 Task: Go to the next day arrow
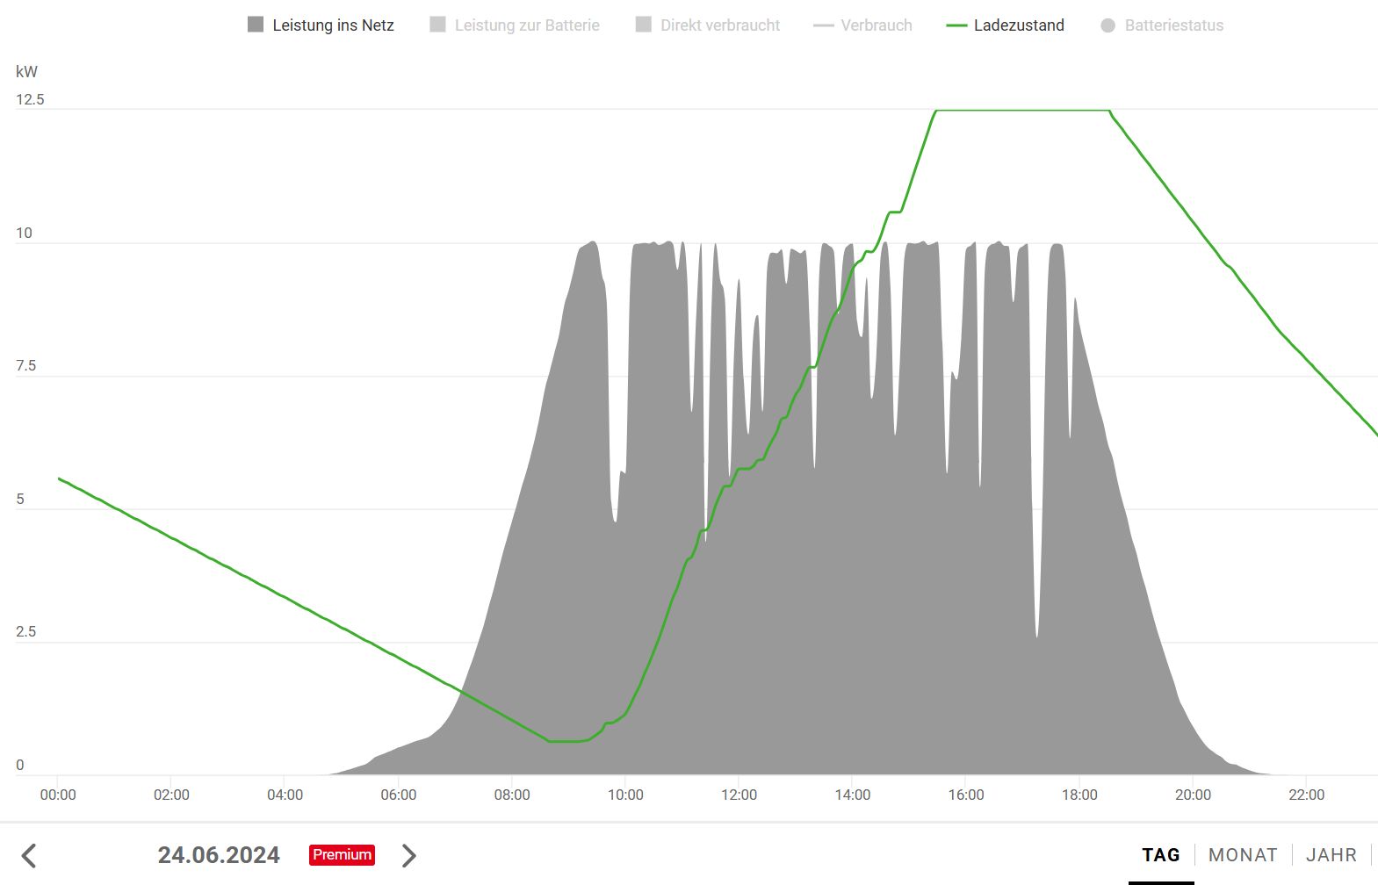pyautogui.click(x=408, y=855)
